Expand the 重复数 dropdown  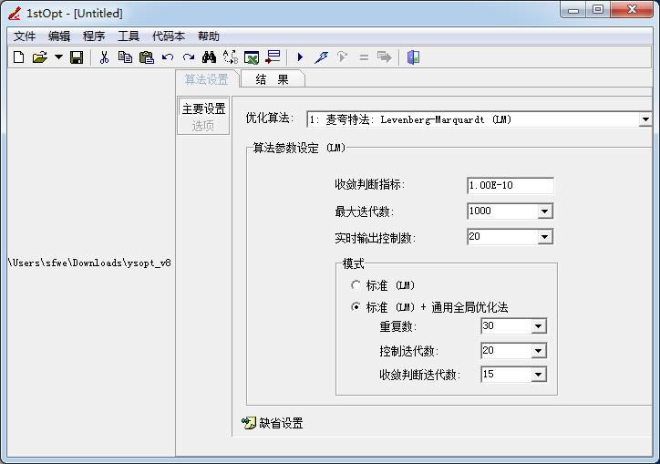click(538, 326)
